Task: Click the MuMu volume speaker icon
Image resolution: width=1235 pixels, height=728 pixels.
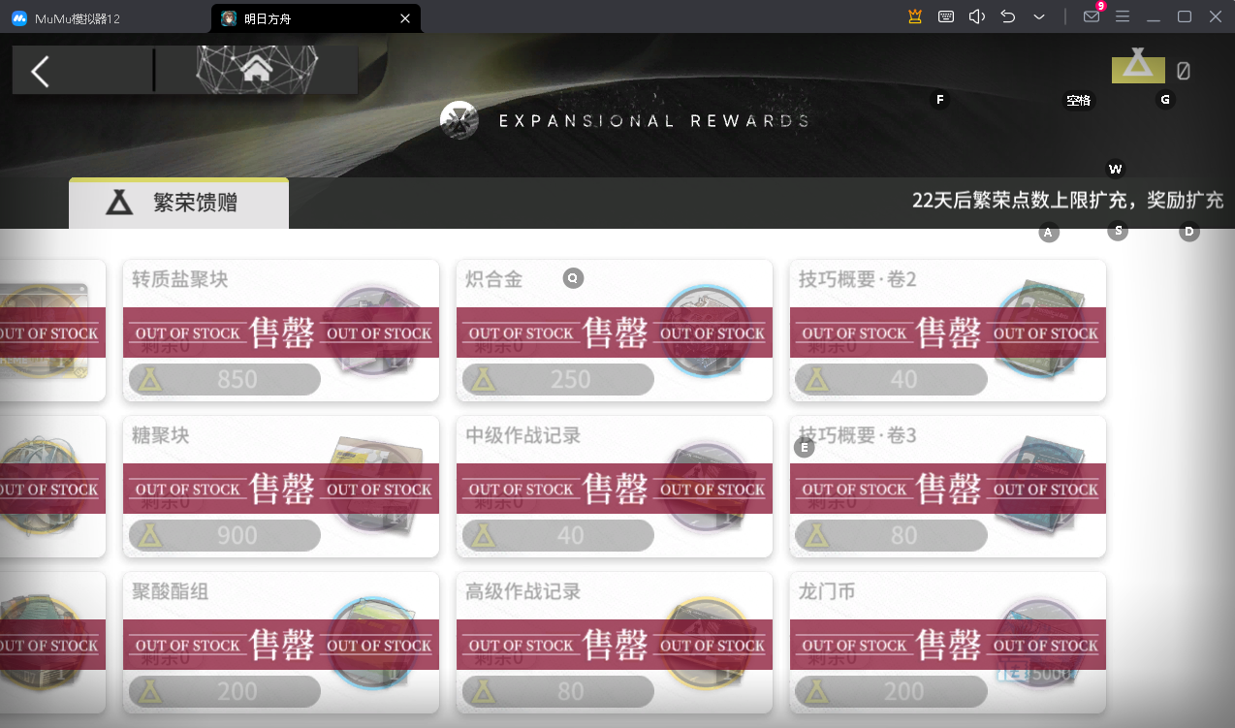Action: (x=977, y=16)
